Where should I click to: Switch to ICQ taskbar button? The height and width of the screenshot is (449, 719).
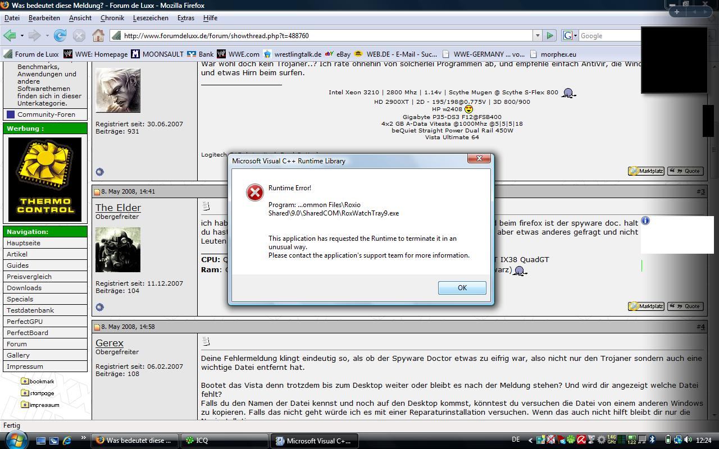tap(224, 441)
